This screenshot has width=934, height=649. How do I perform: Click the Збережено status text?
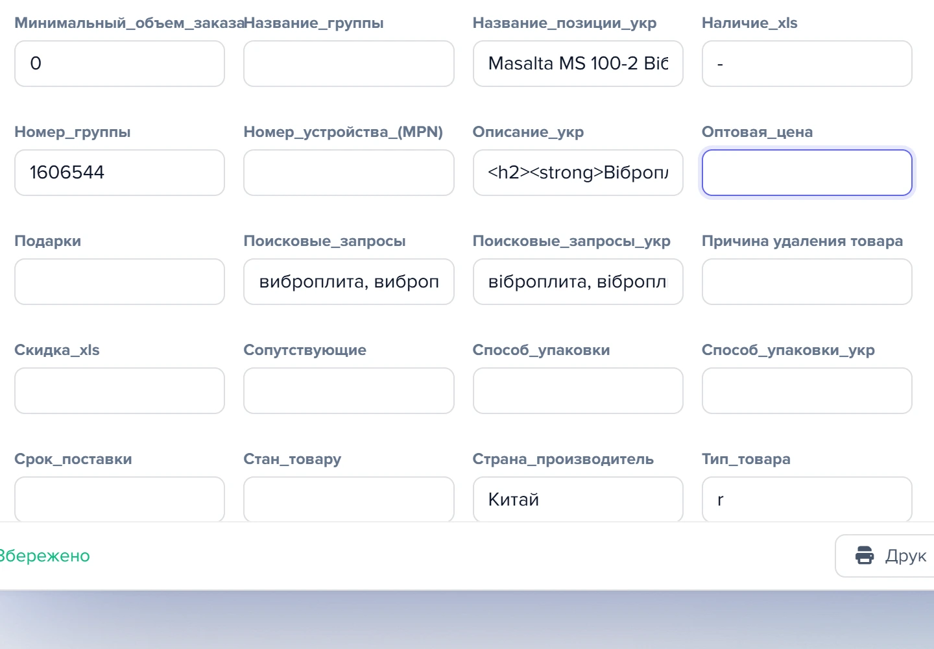point(44,556)
